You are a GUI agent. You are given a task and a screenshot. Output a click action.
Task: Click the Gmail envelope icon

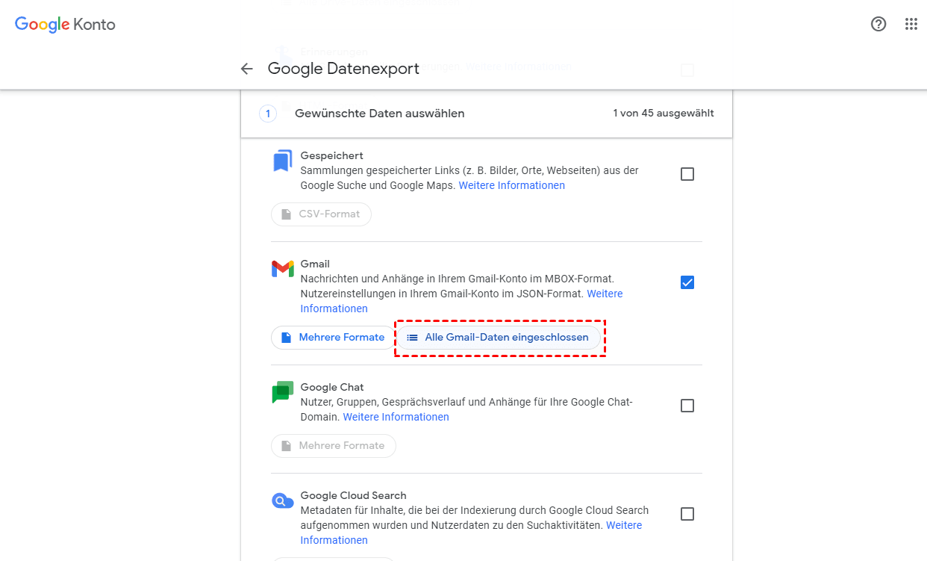282,269
